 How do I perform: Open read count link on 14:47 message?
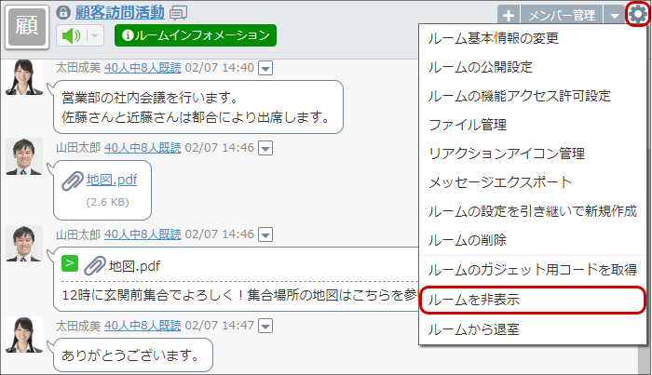[x=143, y=325]
